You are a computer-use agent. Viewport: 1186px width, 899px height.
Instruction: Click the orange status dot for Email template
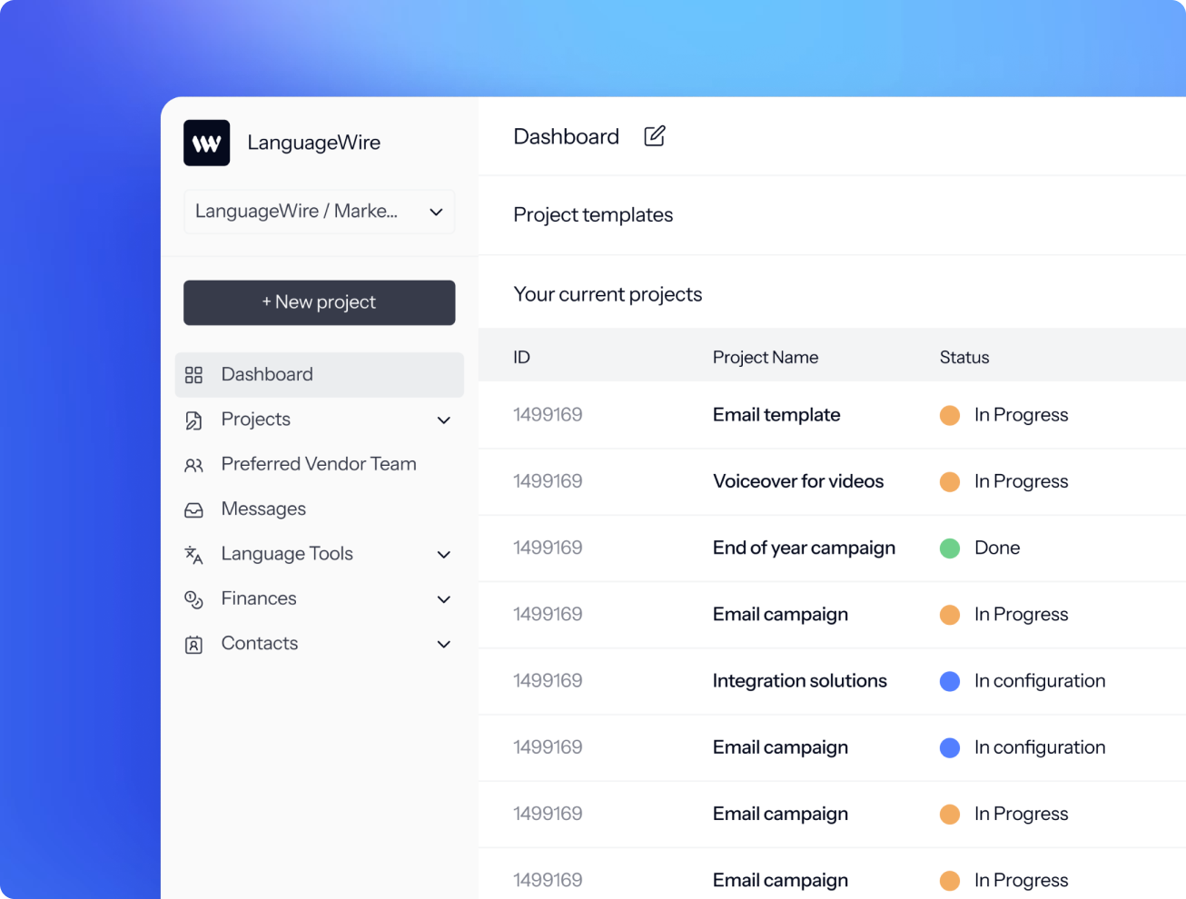950,415
